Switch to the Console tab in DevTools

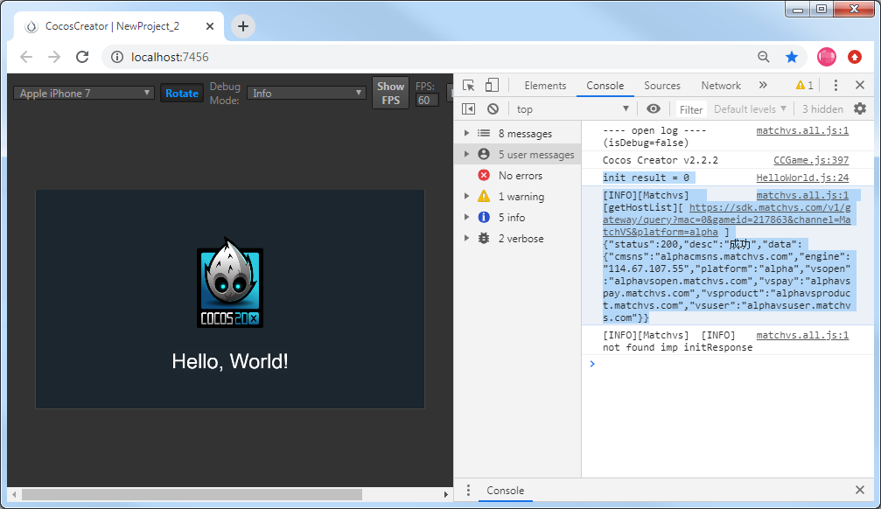click(605, 86)
